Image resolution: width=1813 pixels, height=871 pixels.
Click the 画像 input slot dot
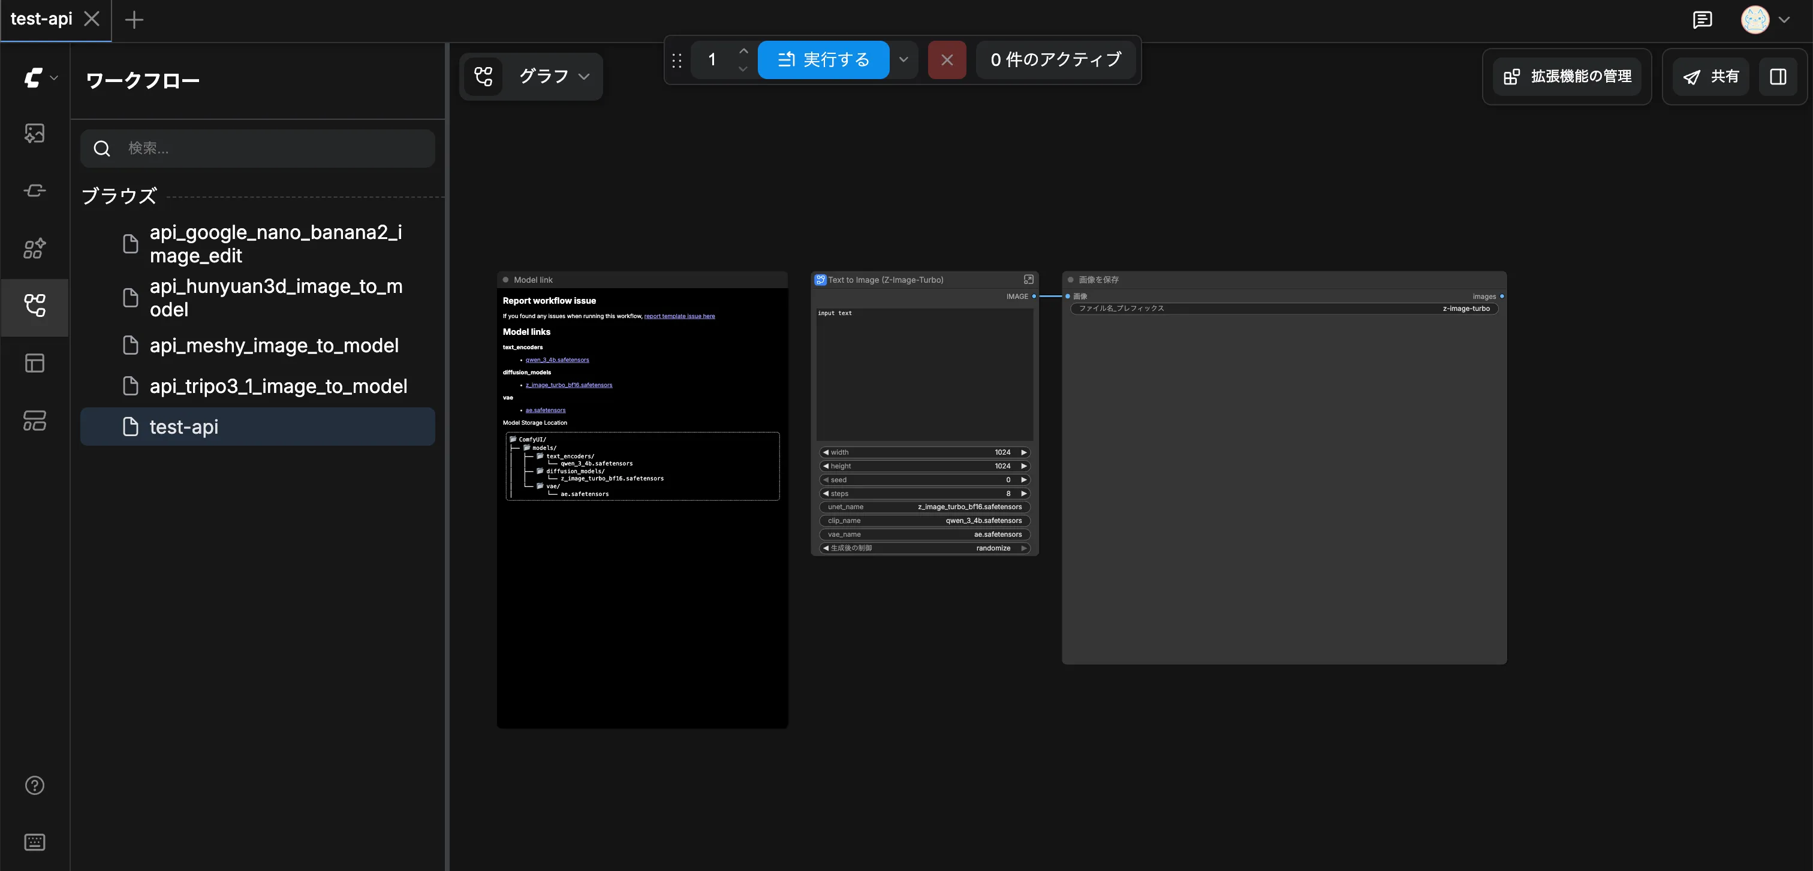click(x=1068, y=297)
